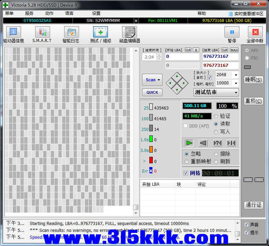Toggle the 网格 grid checkbox
The width and height of the screenshot is (269, 246).
186,173
